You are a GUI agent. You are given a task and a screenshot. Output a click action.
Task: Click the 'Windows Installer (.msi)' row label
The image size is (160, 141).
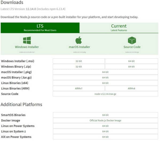click(18, 61)
